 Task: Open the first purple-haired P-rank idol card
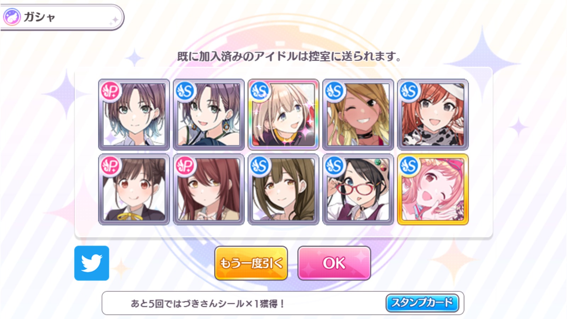tap(134, 114)
